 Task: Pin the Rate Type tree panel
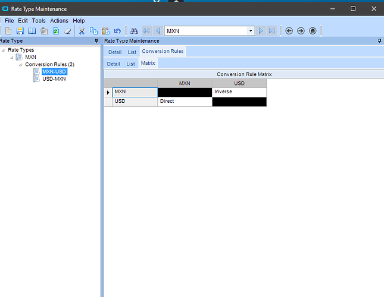click(x=96, y=41)
